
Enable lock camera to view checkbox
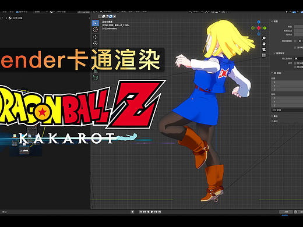(x=295, y=67)
